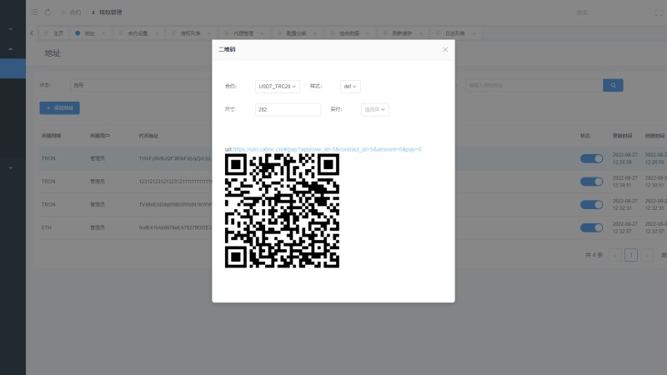
Task: Toggle status switch for the first TRON row
Action: tap(591, 158)
